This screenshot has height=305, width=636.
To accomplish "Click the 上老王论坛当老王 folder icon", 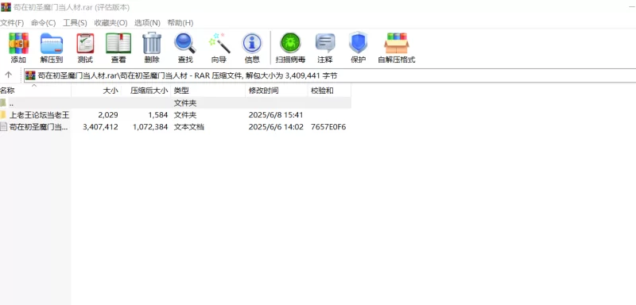I will [x=4, y=115].
